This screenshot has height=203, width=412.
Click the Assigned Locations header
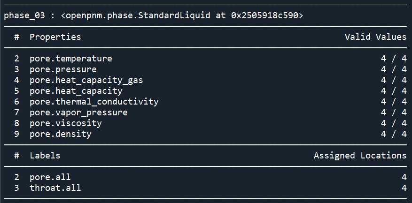pyautogui.click(x=360, y=155)
